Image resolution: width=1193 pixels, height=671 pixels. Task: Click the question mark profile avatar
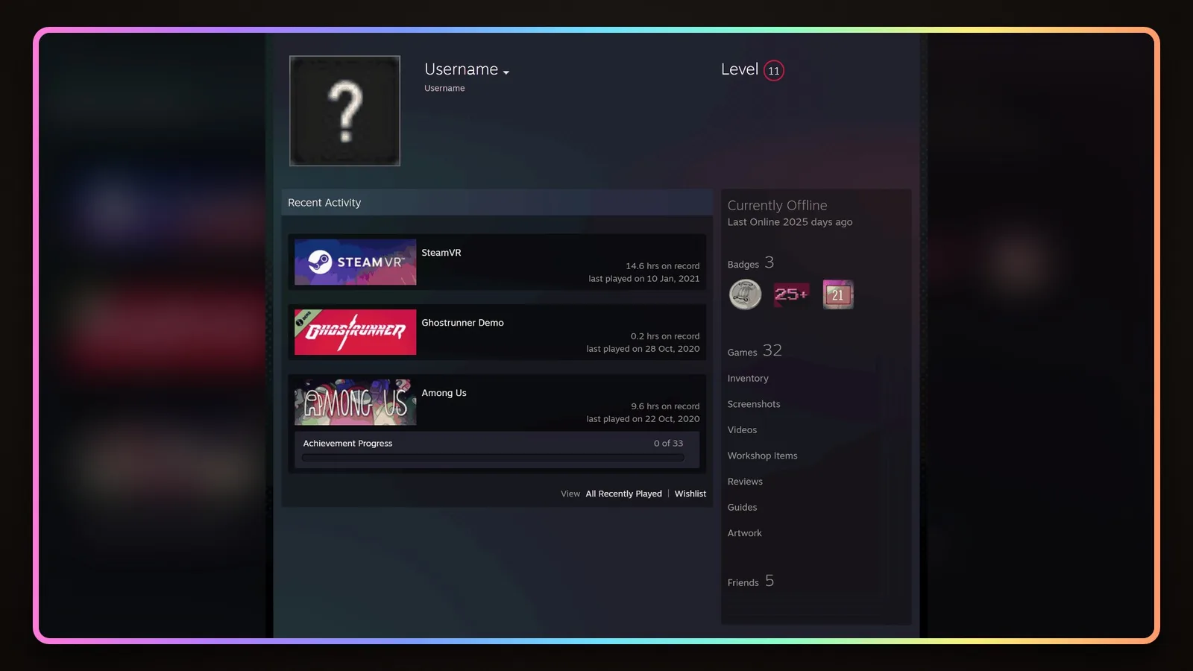(x=344, y=110)
